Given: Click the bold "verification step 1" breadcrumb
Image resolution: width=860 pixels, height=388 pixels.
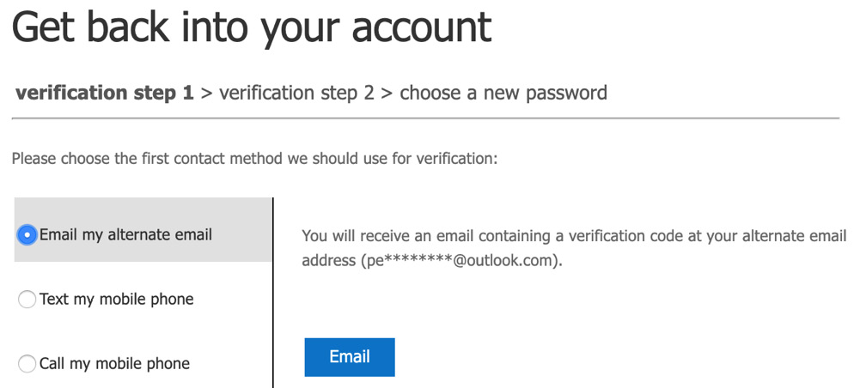Looking at the screenshot, I should coord(105,93).
